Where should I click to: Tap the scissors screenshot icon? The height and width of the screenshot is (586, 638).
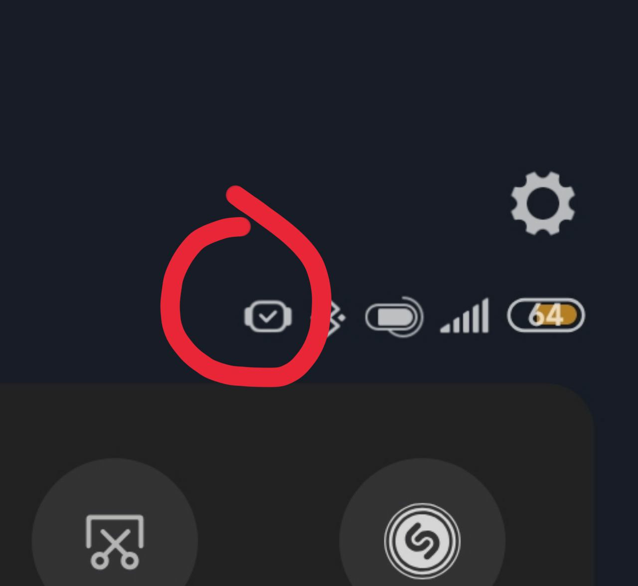pyautogui.click(x=115, y=542)
